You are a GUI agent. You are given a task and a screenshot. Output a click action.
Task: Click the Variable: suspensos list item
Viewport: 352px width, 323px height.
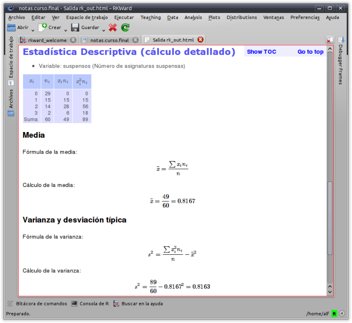tap(112, 66)
